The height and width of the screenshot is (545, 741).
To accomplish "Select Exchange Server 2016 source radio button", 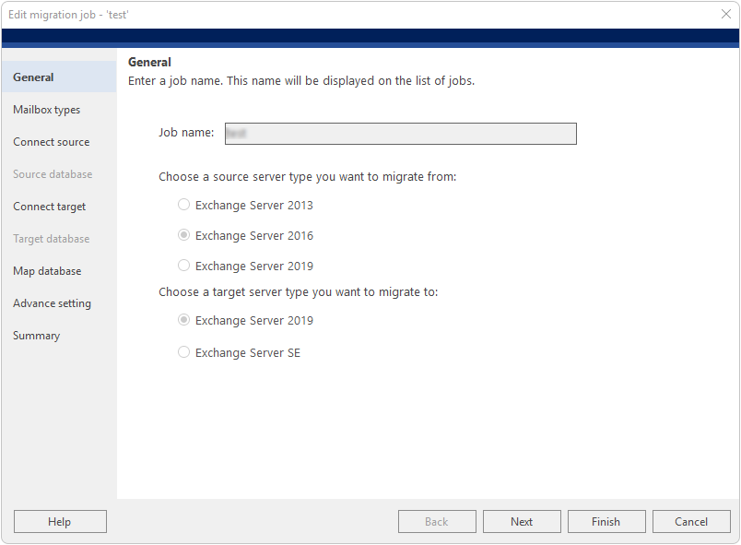I will 183,235.
